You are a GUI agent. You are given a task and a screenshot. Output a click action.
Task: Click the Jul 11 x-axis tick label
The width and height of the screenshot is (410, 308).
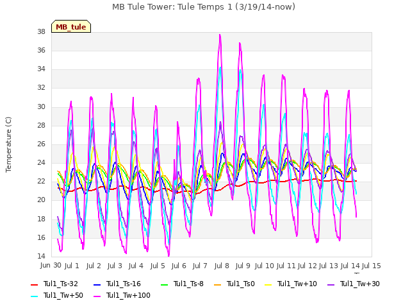point(286,266)
